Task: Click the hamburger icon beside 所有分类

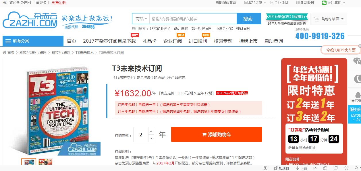Action: point(8,41)
